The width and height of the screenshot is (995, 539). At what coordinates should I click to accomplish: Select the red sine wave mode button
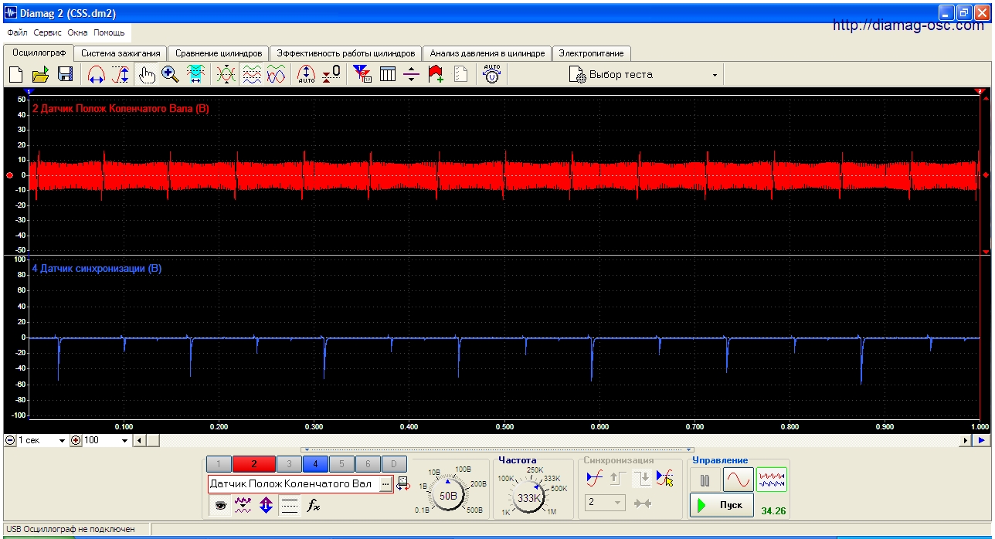[738, 480]
